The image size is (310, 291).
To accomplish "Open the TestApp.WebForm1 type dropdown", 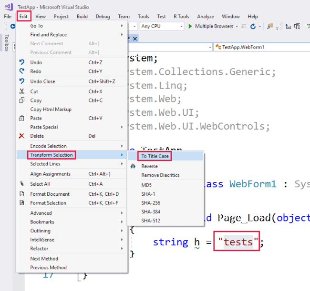I will coord(262,47).
